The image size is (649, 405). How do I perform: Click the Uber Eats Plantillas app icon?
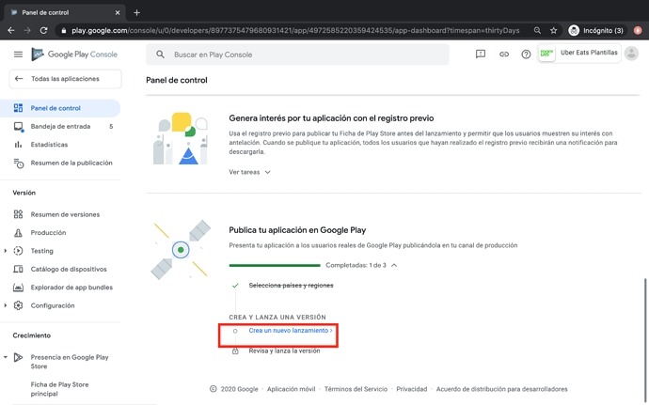(x=546, y=54)
